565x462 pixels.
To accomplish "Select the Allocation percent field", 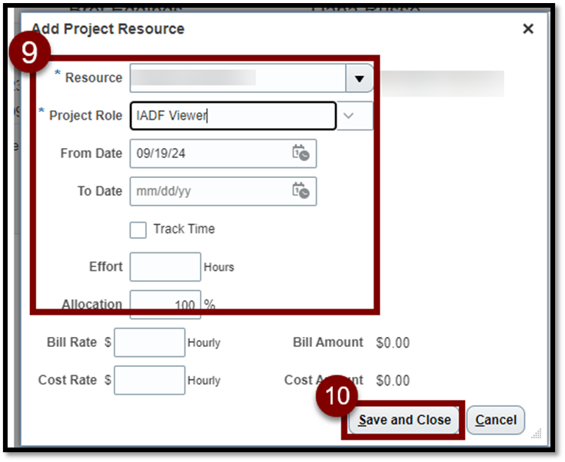I will pos(165,304).
